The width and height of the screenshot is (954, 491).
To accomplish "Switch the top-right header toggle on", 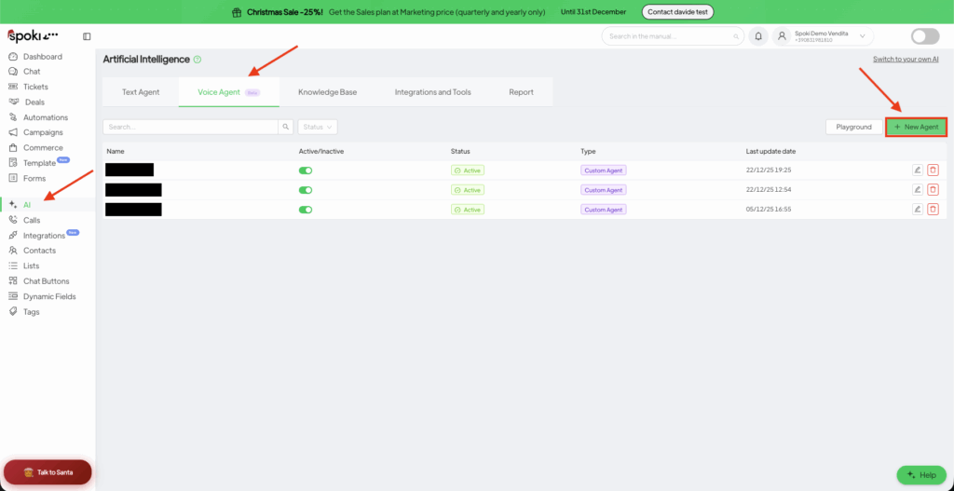I will pos(924,36).
